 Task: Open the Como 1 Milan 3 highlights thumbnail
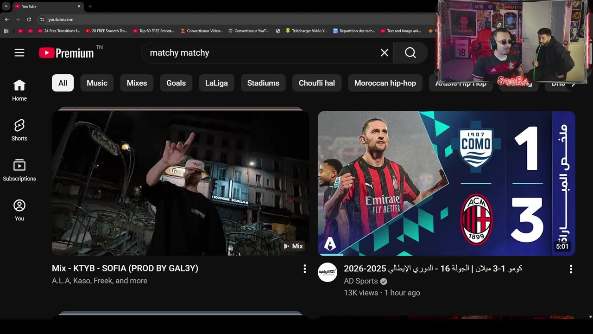point(447,183)
